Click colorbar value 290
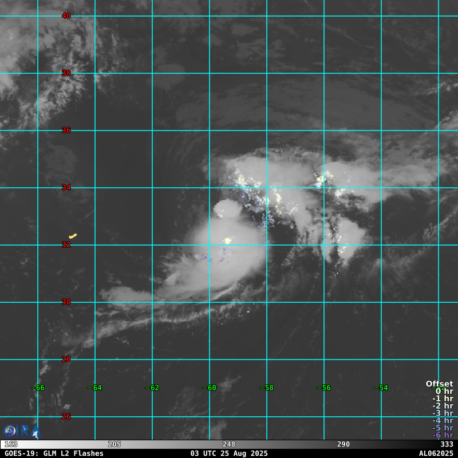The image size is (458, 458). coord(343,445)
